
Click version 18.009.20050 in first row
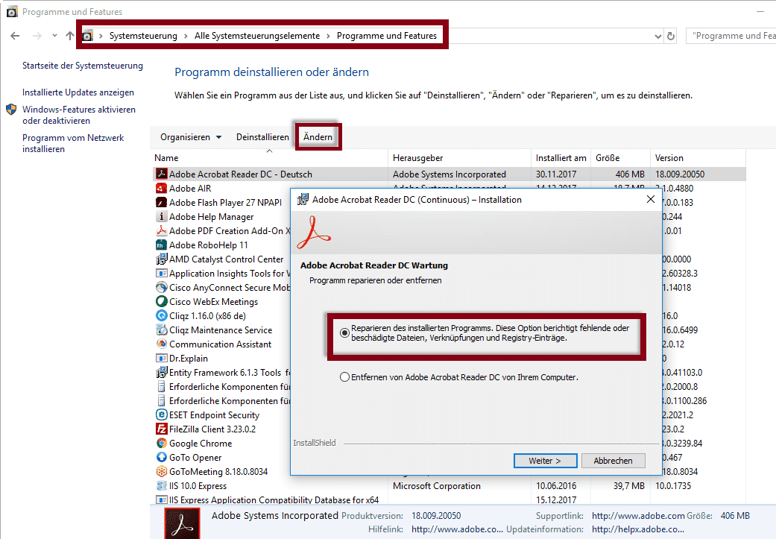point(680,174)
